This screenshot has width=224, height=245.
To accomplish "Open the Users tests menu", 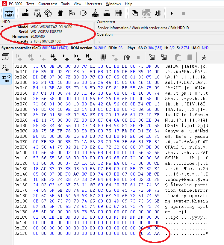I will (93, 4).
